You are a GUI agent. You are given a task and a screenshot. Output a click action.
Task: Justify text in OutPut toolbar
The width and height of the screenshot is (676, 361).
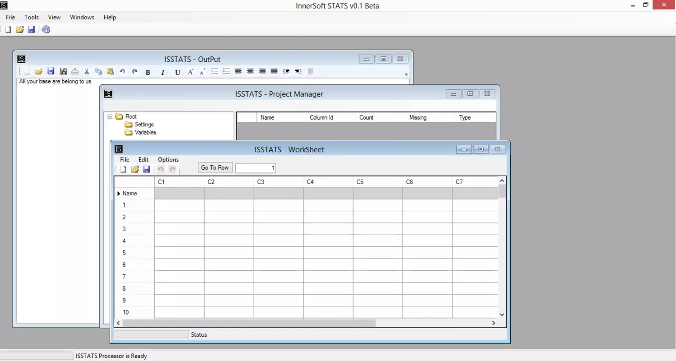click(x=274, y=71)
